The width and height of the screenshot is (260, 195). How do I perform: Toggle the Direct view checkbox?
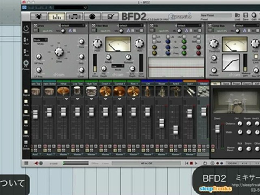[x=26, y=112]
